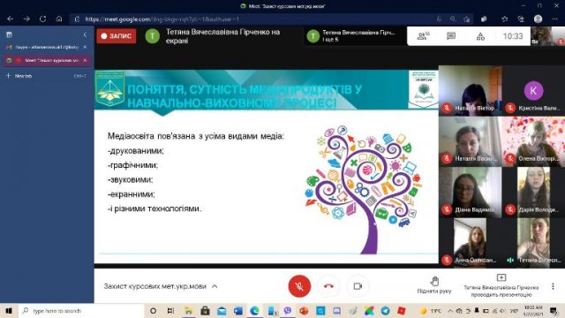Click the browser refresh button
Image resolution: width=565 pixels, height=318 pixels.
click(42, 19)
